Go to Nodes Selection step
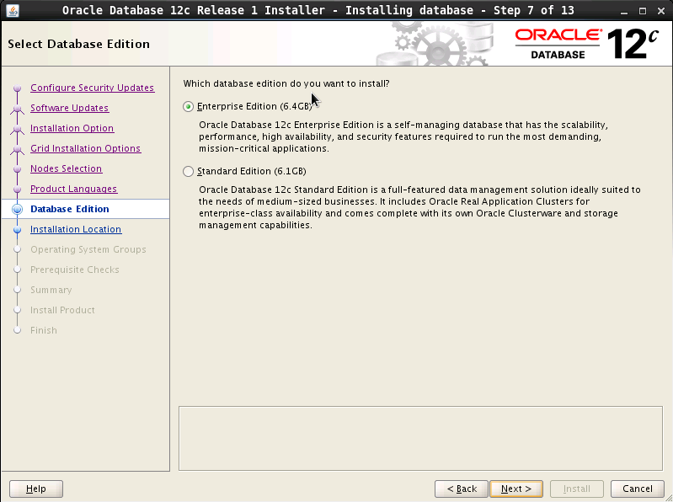Image resolution: width=673 pixels, height=502 pixels. click(66, 168)
